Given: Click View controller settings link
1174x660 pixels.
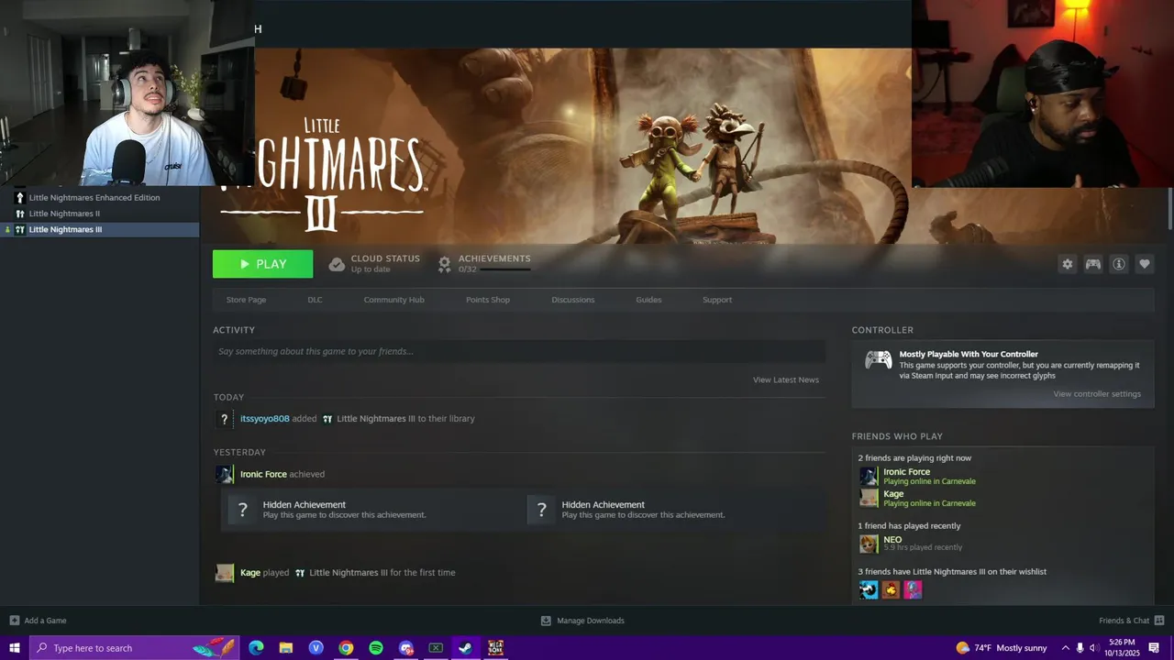Looking at the screenshot, I should pyautogui.click(x=1097, y=394).
